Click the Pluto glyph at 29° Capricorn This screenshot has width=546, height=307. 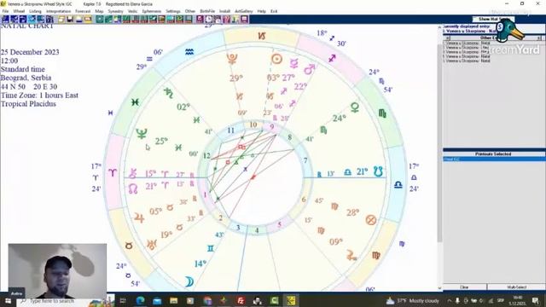(x=232, y=59)
